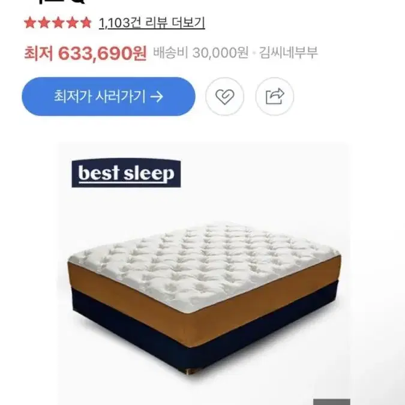Screen dimensions: 405x405
Task: Click the best sleep brand logo
Action: click(126, 173)
